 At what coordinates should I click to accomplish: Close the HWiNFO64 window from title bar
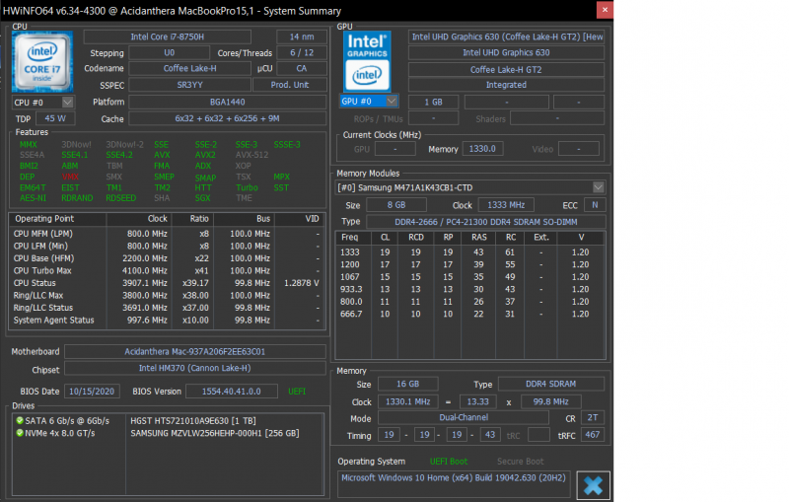(x=604, y=8)
